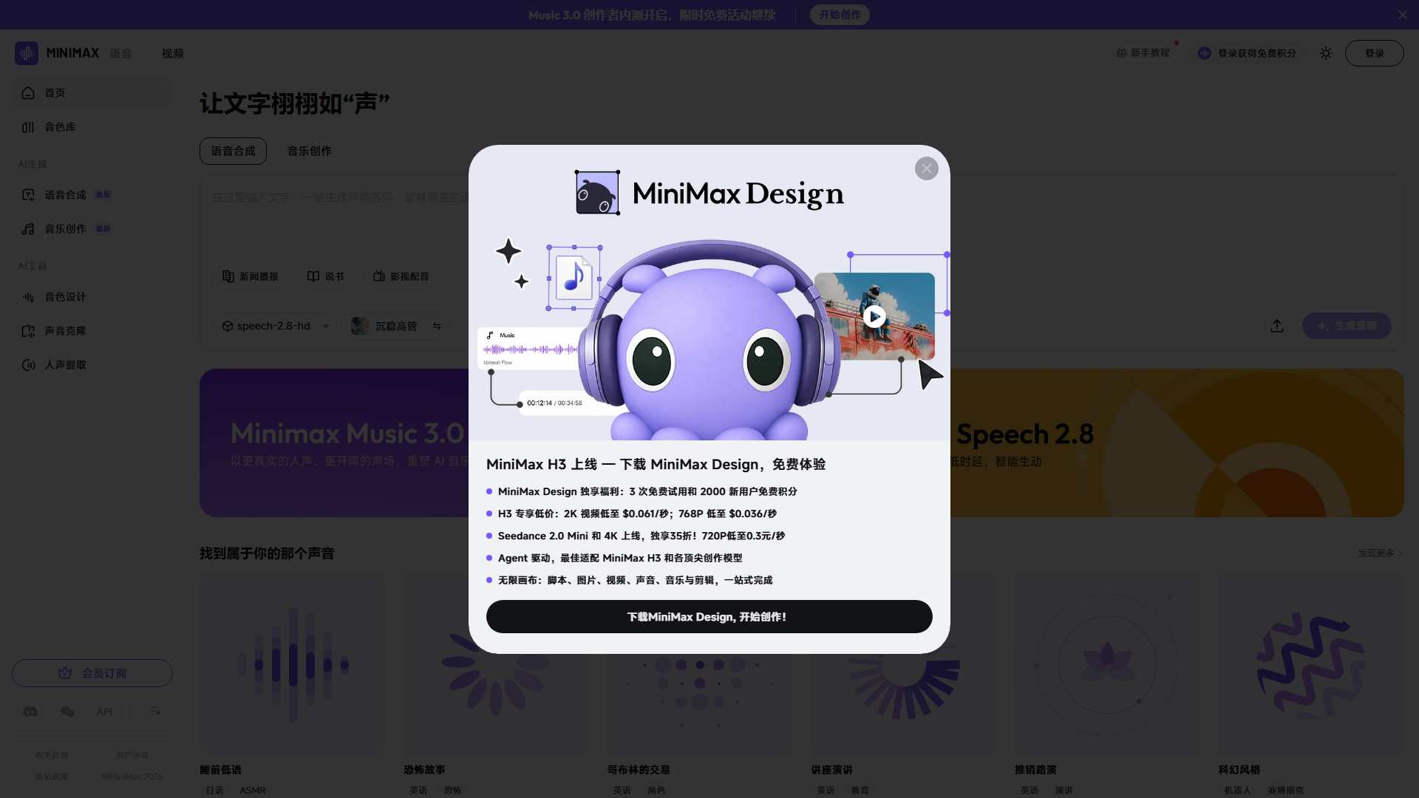Viewport: 1419px width, 798px height.
Task: Choose the 说书 preset chip
Action: (326, 276)
